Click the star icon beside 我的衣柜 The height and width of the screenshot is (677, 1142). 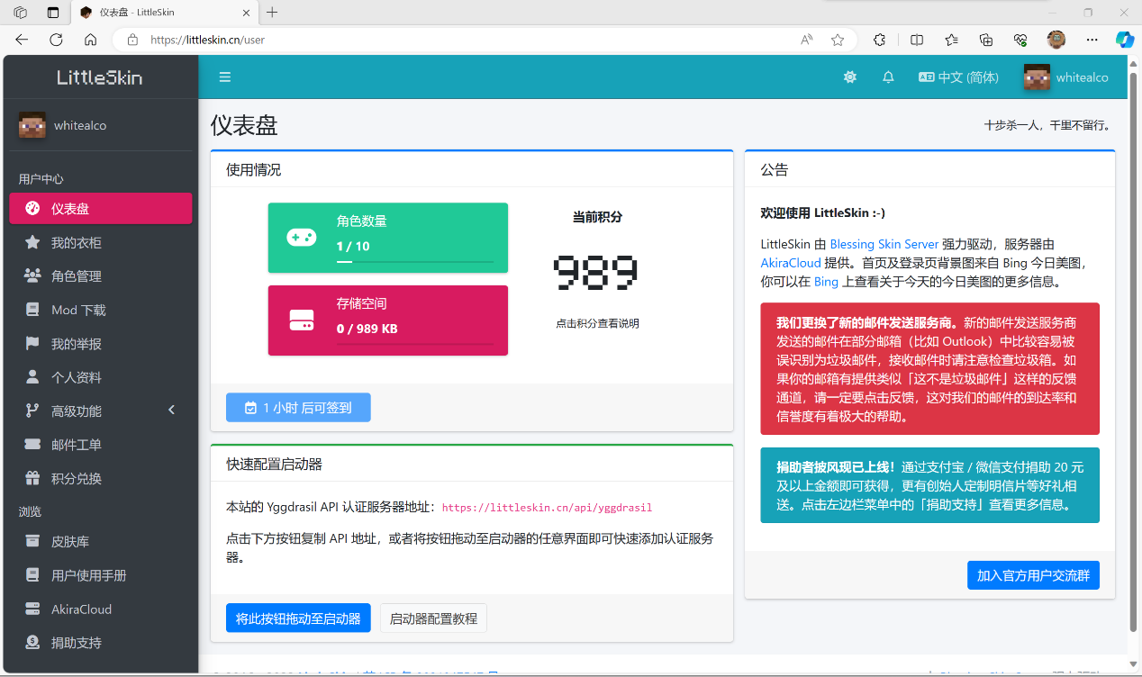click(x=32, y=242)
